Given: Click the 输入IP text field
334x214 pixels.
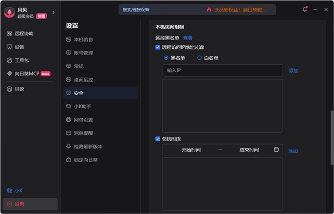Looking at the screenshot, I should pos(222,70).
